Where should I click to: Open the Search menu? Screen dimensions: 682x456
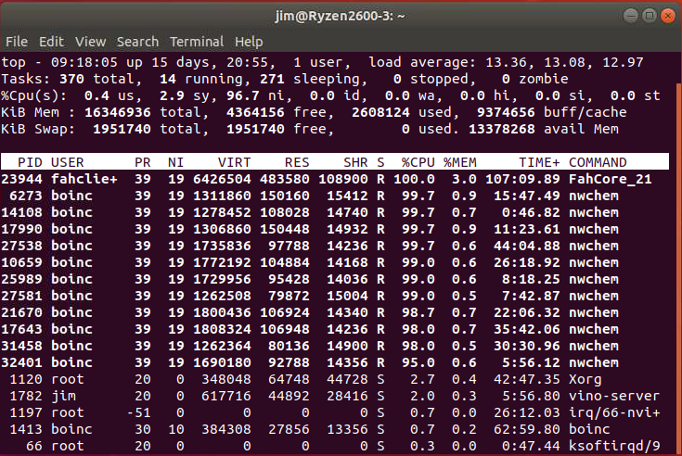pos(137,42)
